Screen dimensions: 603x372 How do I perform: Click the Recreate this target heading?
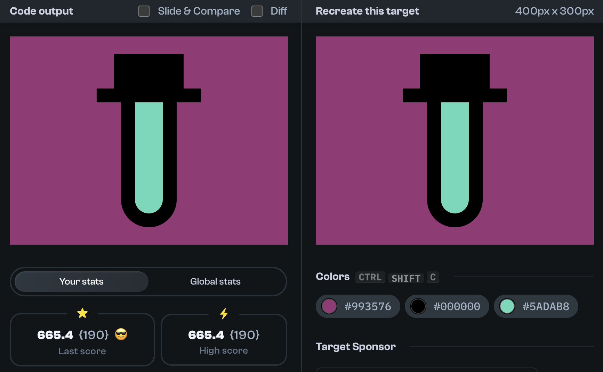tap(367, 11)
